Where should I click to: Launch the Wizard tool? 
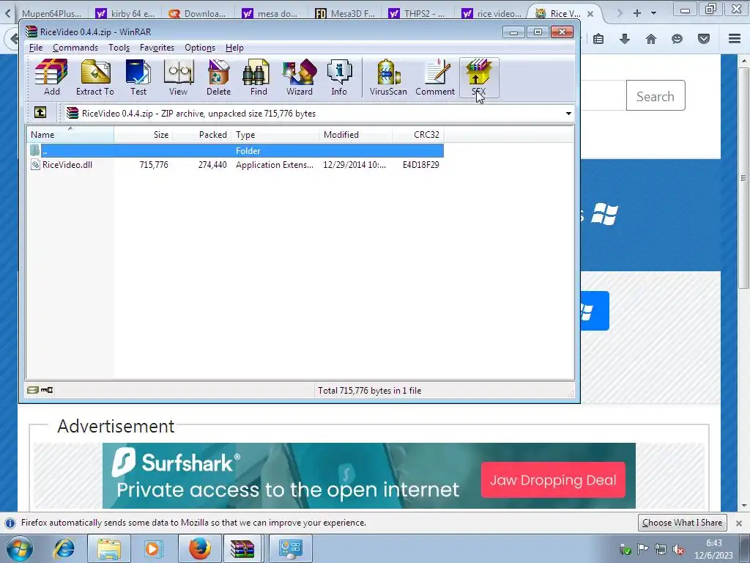(300, 78)
